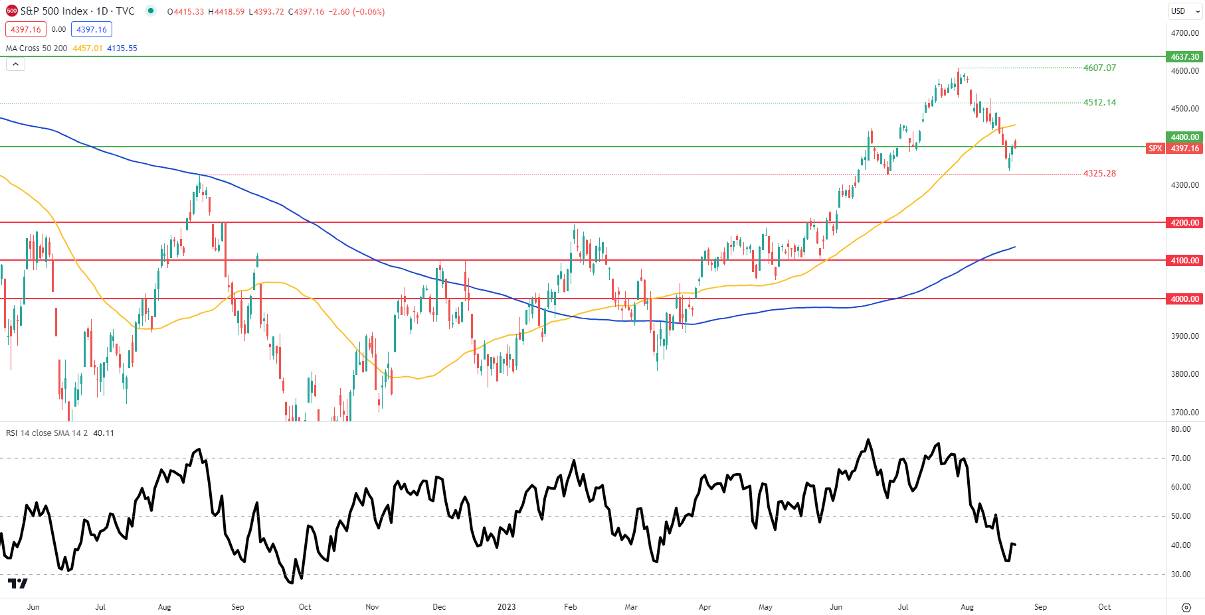Click the TradingView logo in the RSI pane
The height and width of the screenshot is (615, 1205).
(x=18, y=583)
